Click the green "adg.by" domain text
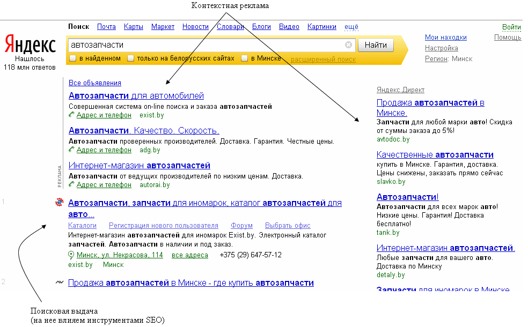 [150, 150]
